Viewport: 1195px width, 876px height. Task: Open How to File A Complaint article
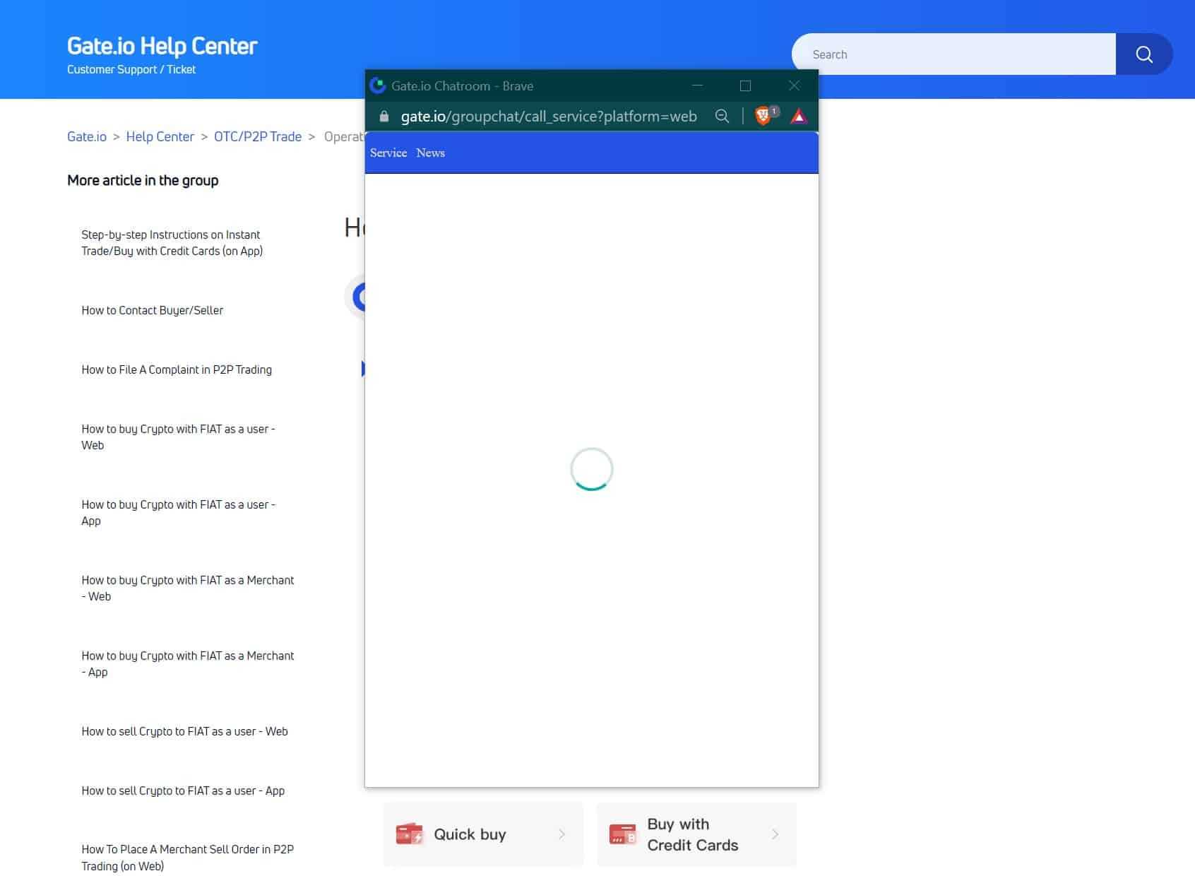(177, 369)
